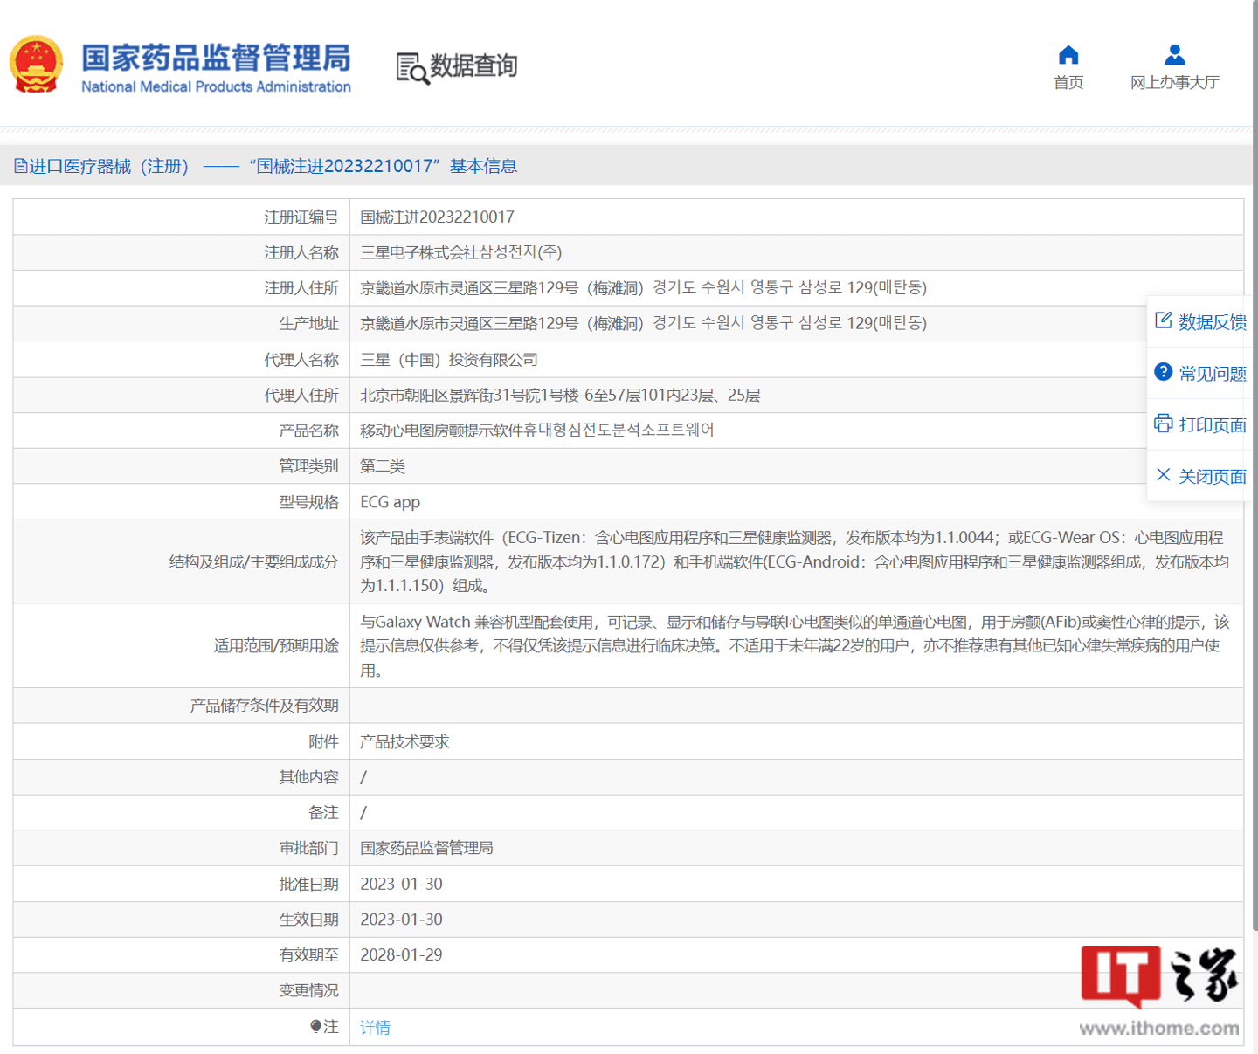1258x1054 pixels.
Task: Open the 详情 link in the 注 row
Action: (376, 1027)
